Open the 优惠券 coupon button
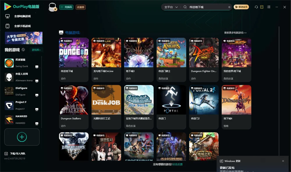Viewport: 291px width, 172px height. (x=81, y=7)
